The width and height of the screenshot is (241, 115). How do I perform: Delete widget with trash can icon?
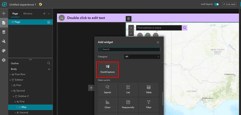point(129,19)
